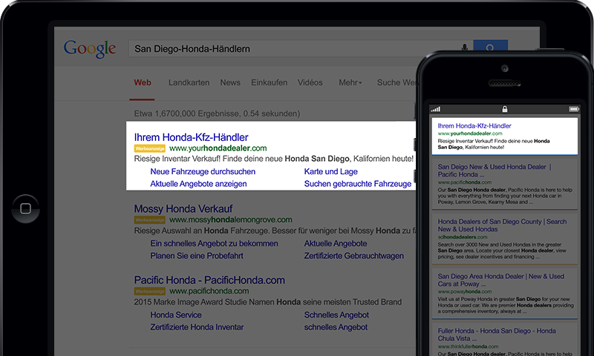
Task: Open the Karte und Lage sitelink
Action: click(330, 171)
